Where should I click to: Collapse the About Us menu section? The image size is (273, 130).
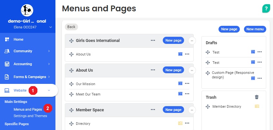[x=192, y=70]
